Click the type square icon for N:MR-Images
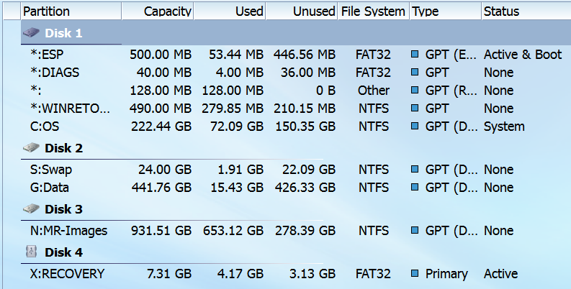This screenshot has width=571, height=289. 415,231
